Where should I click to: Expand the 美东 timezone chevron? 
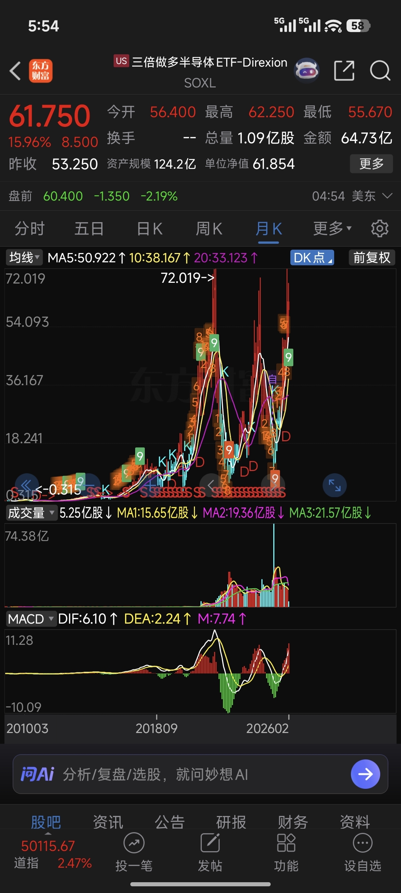pos(387,196)
